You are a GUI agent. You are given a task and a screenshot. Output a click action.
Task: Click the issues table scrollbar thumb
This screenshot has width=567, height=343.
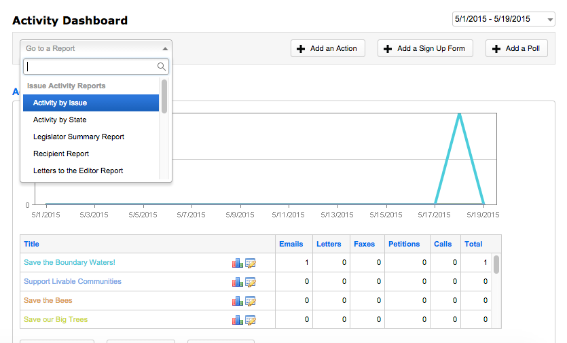click(x=496, y=264)
